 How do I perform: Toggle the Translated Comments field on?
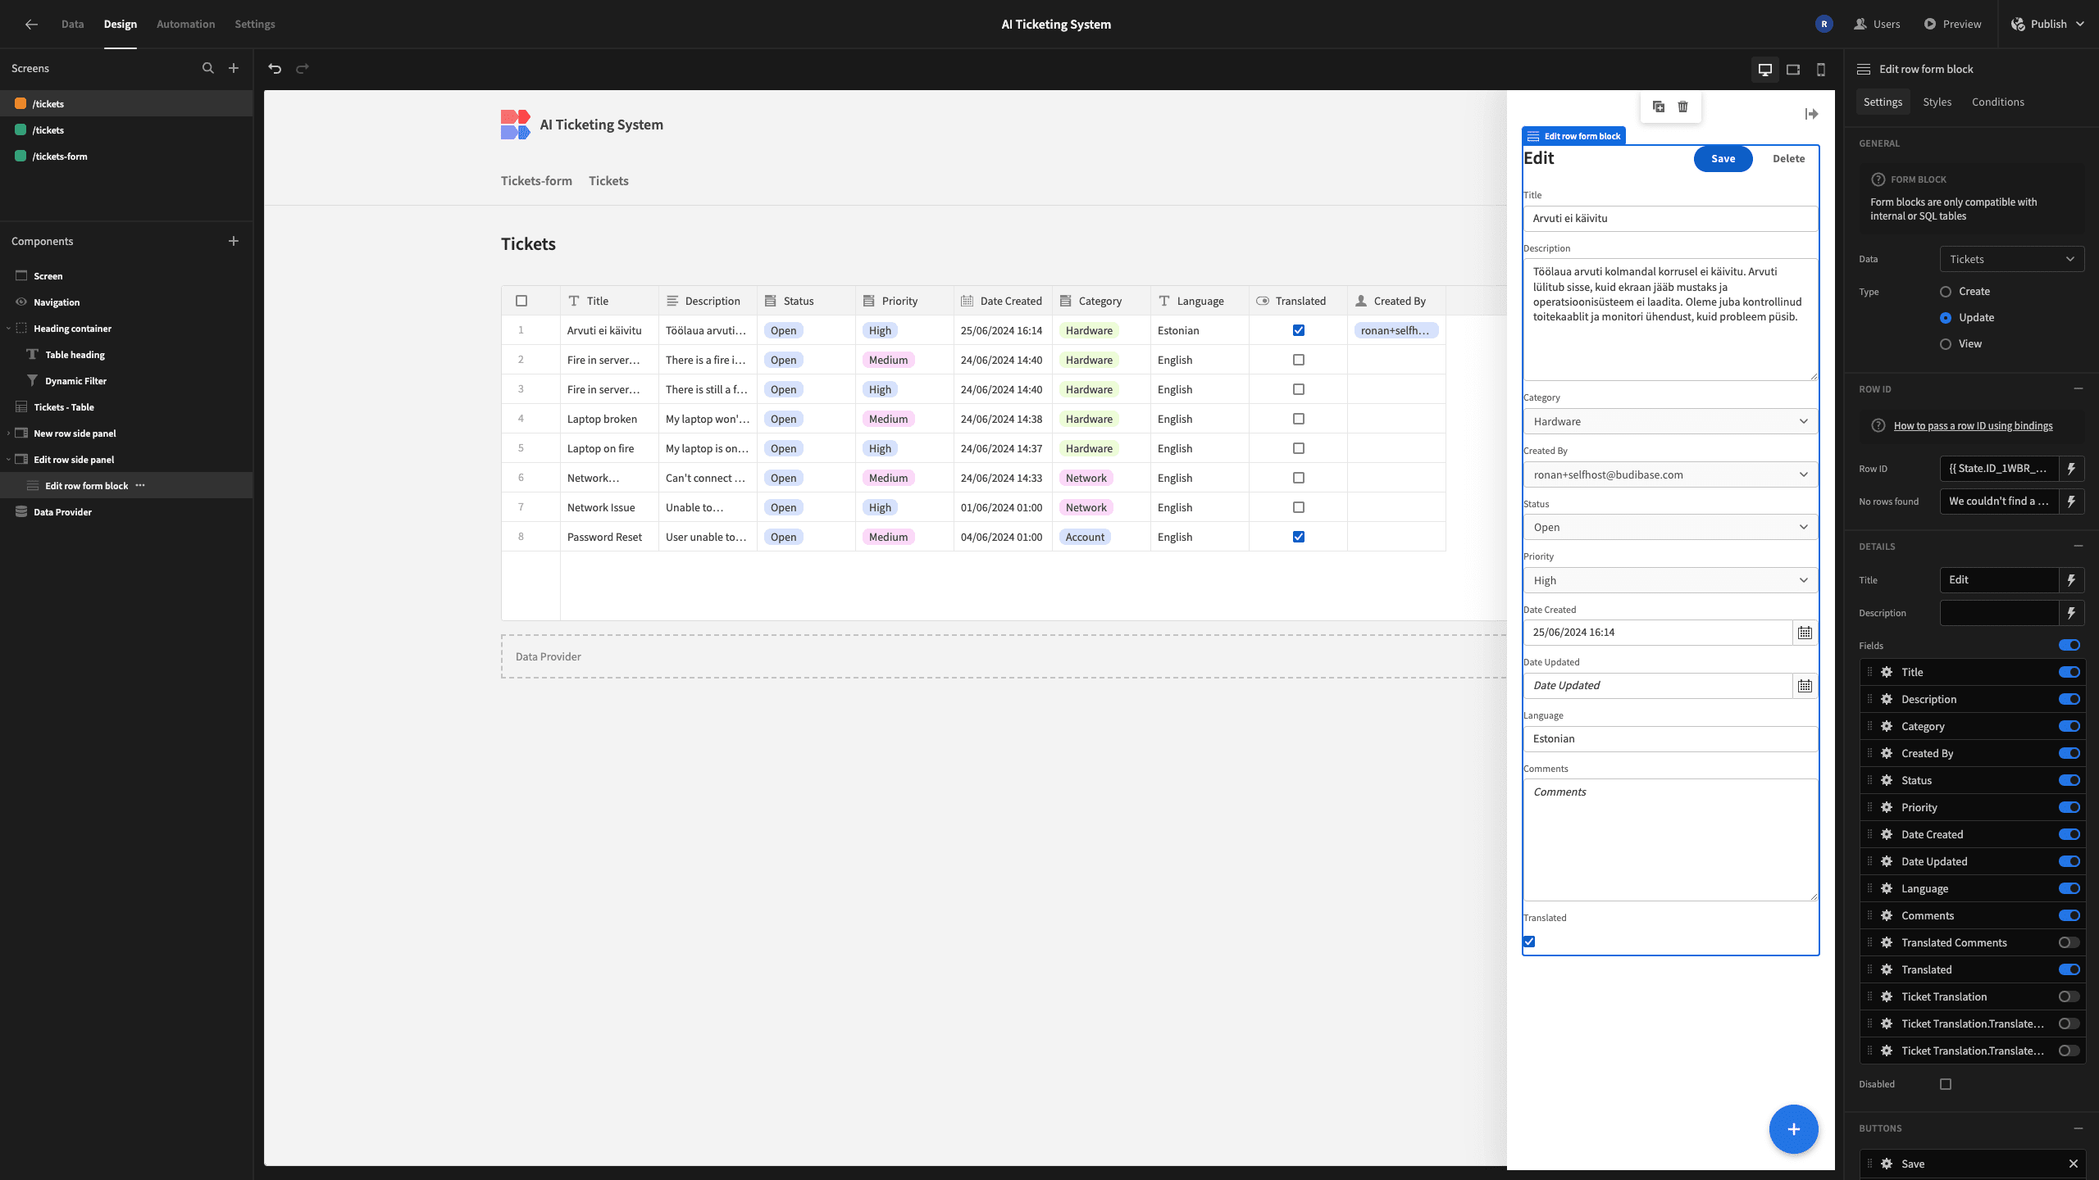pyautogui.click(x=2069, y=942)
